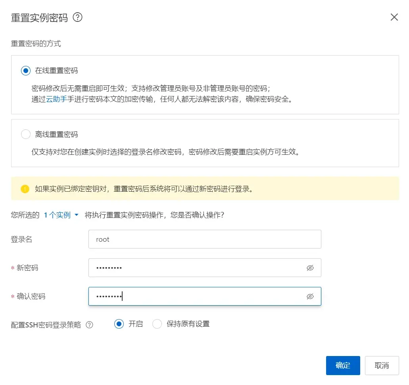
Task: Select the 在线重置密码 radio option
Action: [x=26, y=71]
